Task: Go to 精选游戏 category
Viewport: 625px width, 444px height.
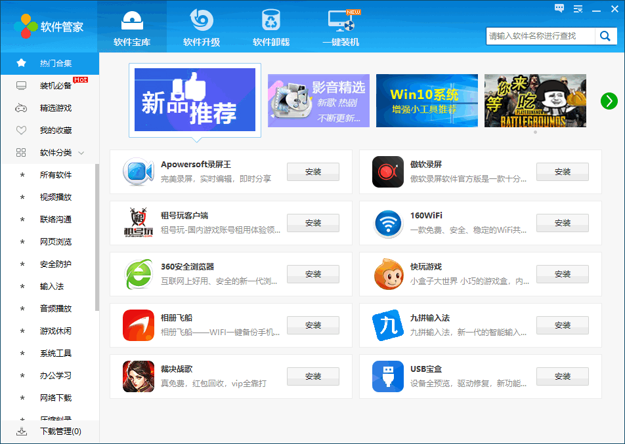Action: 50,108
